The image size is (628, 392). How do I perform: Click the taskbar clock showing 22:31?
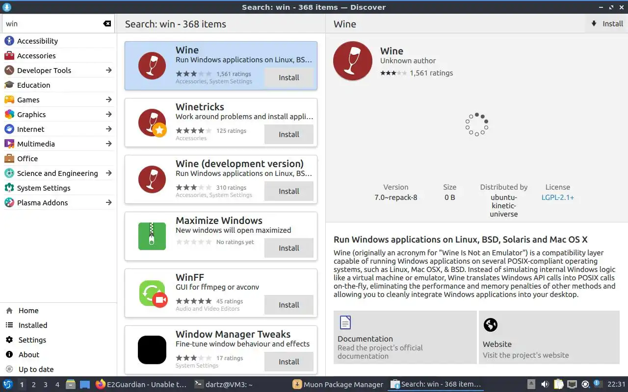click(x=617, y=384)
